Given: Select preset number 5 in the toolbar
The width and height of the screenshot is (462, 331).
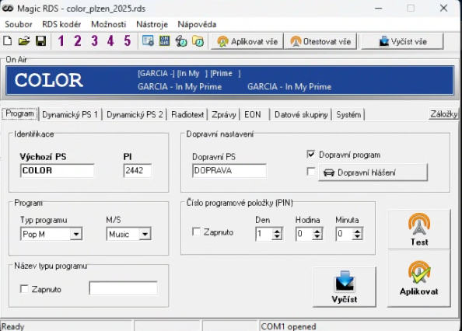Looking at the screenshot, I should 127,41.
